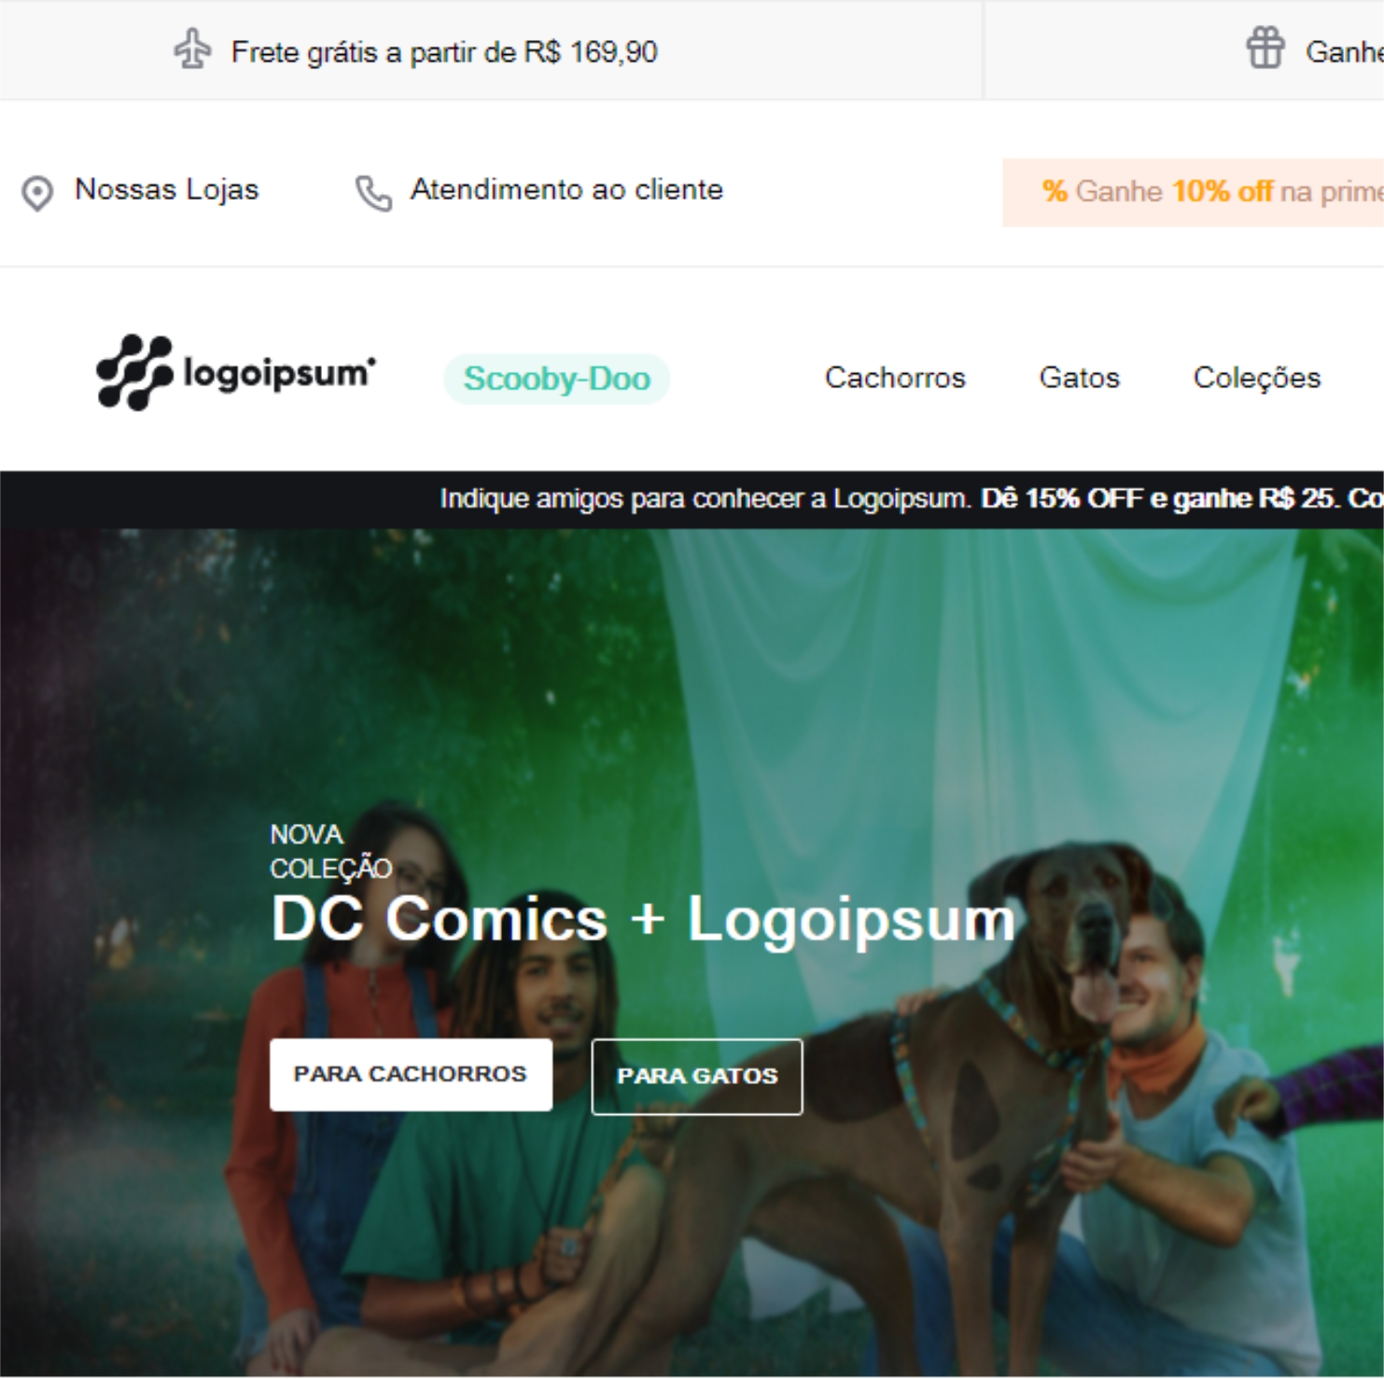Viewport: 1384px width, 1379px height.
Task: Click the Indique amigos referral bar
Action: (x=692, y=499)
